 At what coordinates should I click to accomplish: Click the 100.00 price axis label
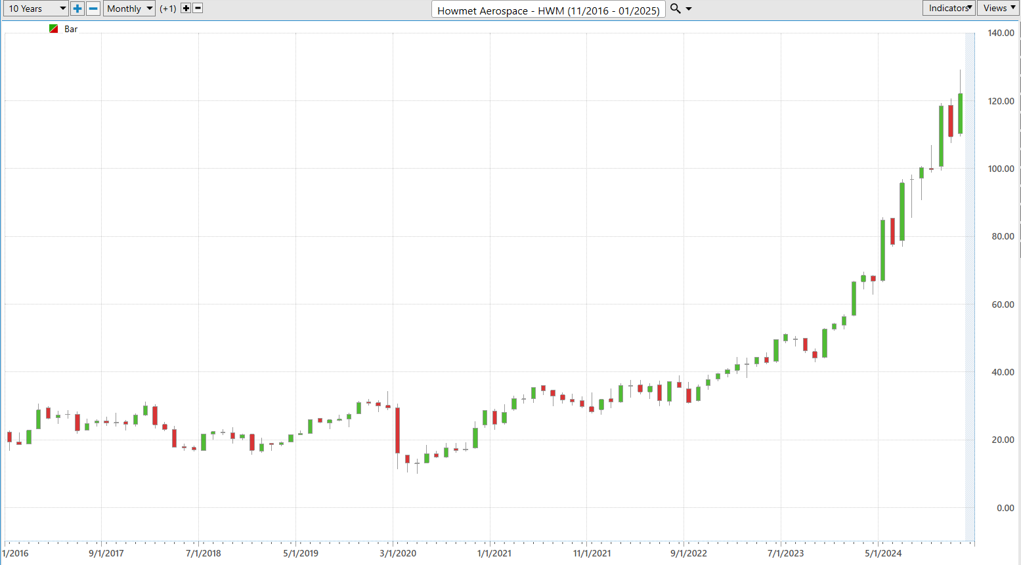tap(1001, 169)
